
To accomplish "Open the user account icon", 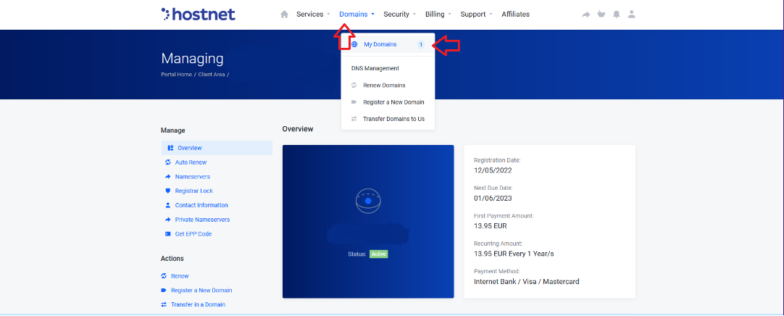I will click(632, 14).
